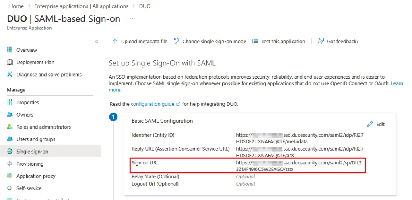412x200 pixels.
Task: Click the Properties bars icon
Action: [10, 102]
